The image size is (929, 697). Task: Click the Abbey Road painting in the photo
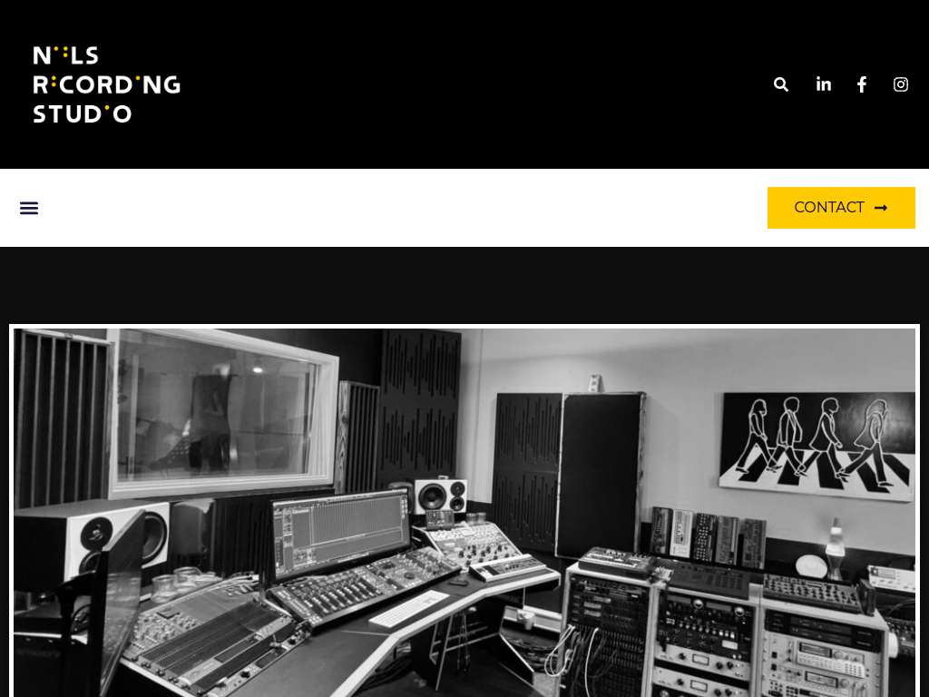(x=817, y=445)
